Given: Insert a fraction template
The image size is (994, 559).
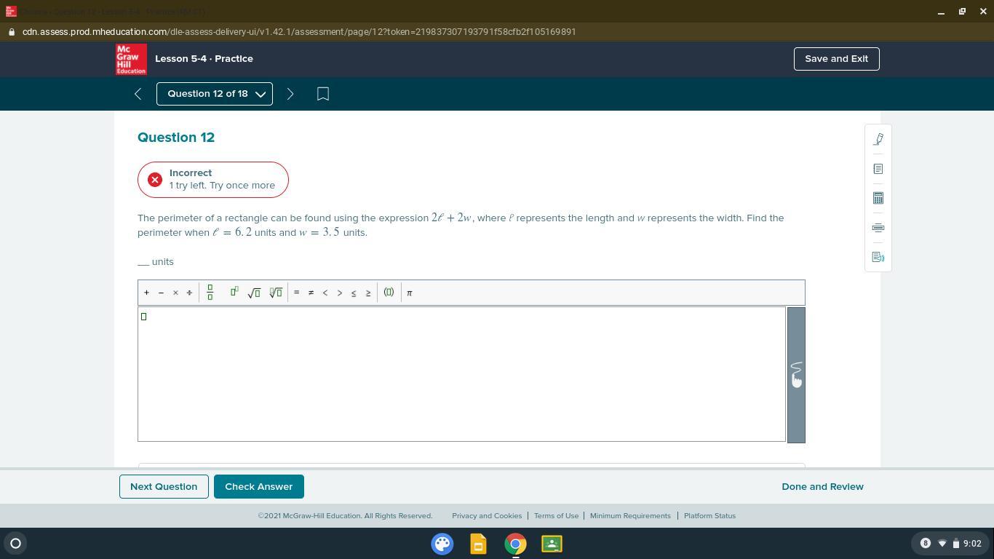Looking at the screenshot, I should [210, 293].
